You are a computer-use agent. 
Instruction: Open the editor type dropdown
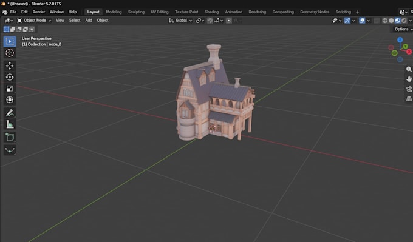tap(9, 21)
